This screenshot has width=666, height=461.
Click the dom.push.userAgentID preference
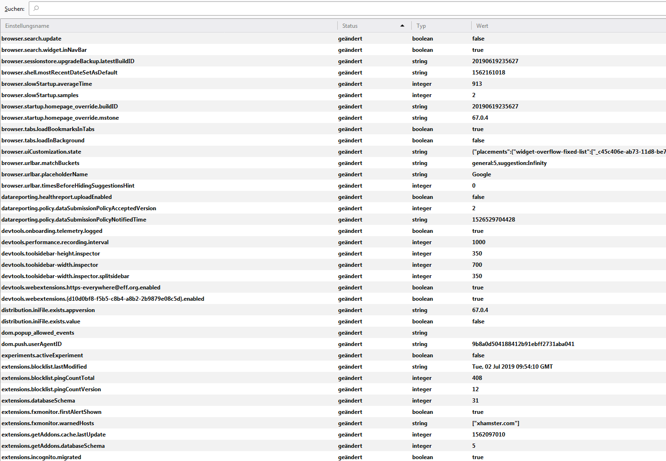[32, 344]
